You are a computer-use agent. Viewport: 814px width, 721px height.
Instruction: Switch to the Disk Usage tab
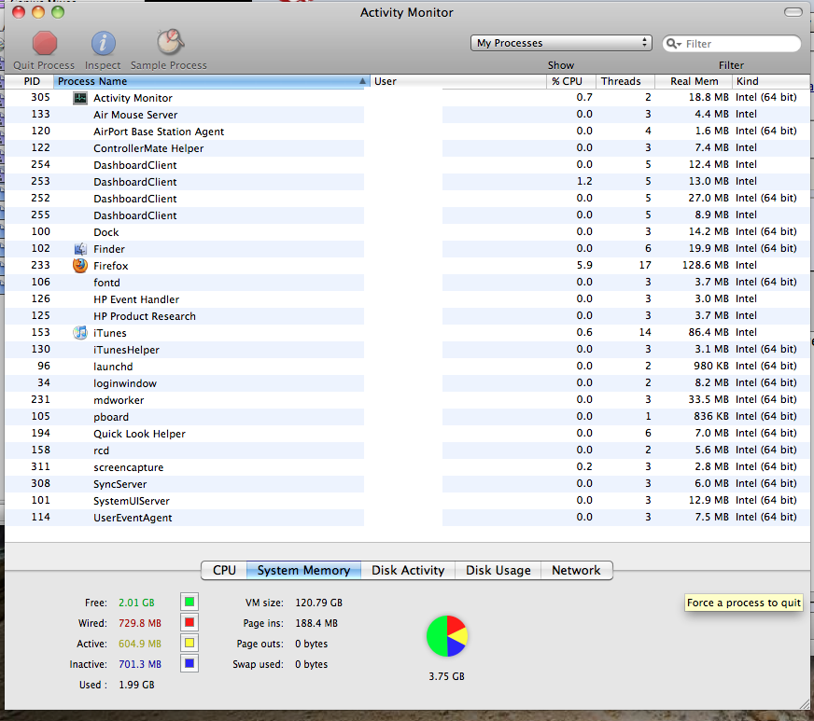click(498, 571)
